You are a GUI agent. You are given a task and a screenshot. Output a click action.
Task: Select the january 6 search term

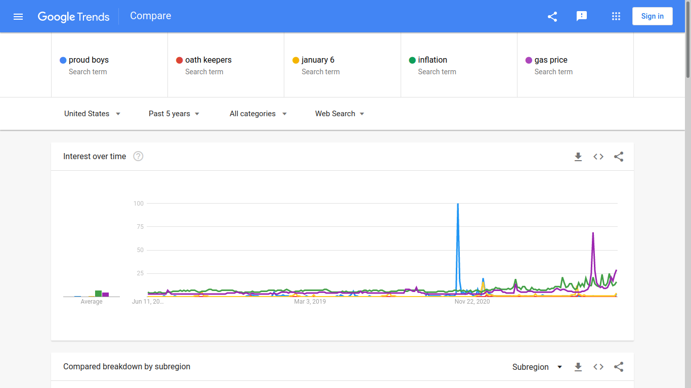342,65
